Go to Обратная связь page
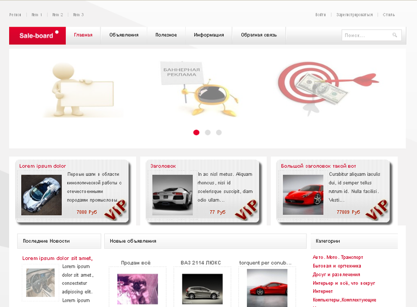This screenshot has width=417, height=307. point(259,35)
